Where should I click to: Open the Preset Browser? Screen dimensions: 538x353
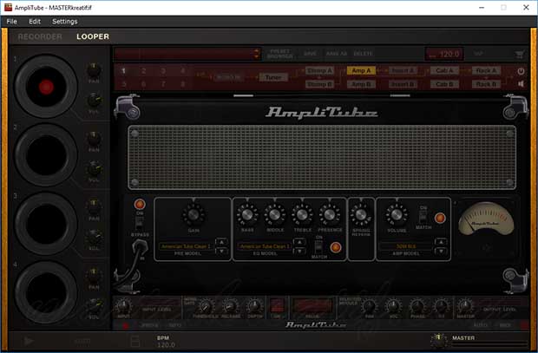(x=280, y=54)
